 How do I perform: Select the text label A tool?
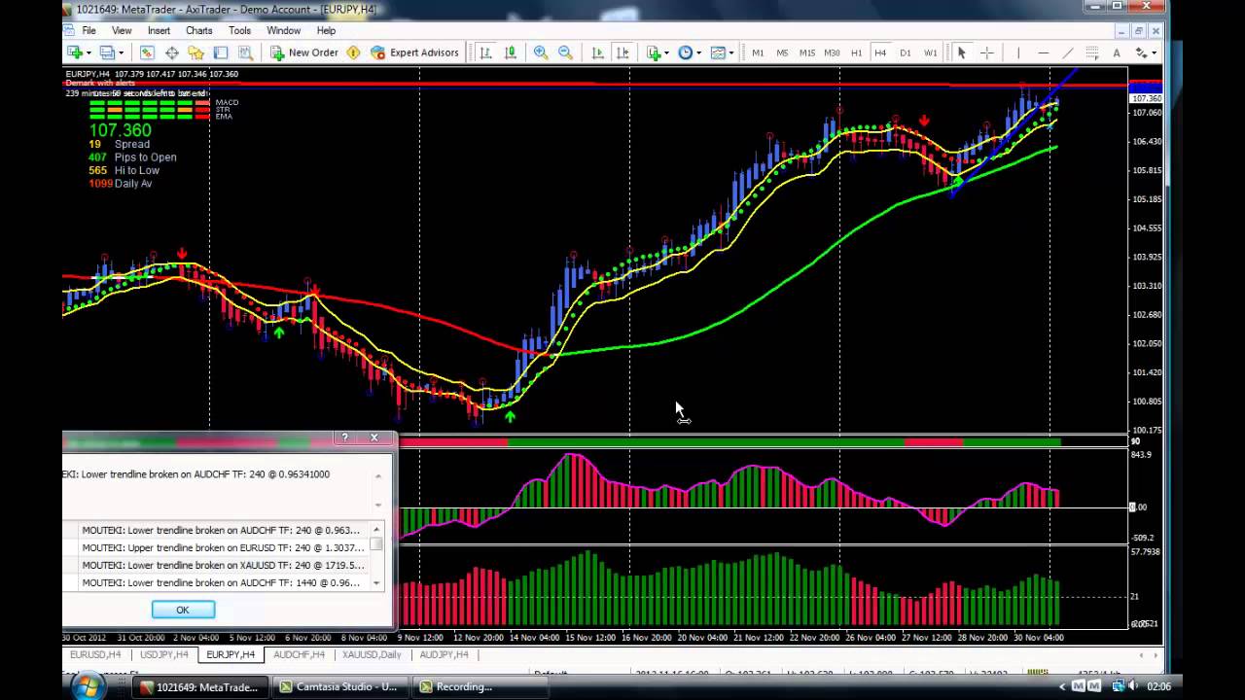[x=1116, y=52]
